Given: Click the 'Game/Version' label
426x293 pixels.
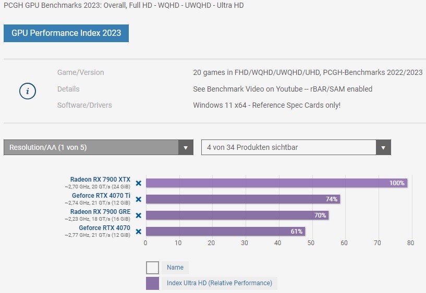Looking at the screenshot, I should (81, 73).
